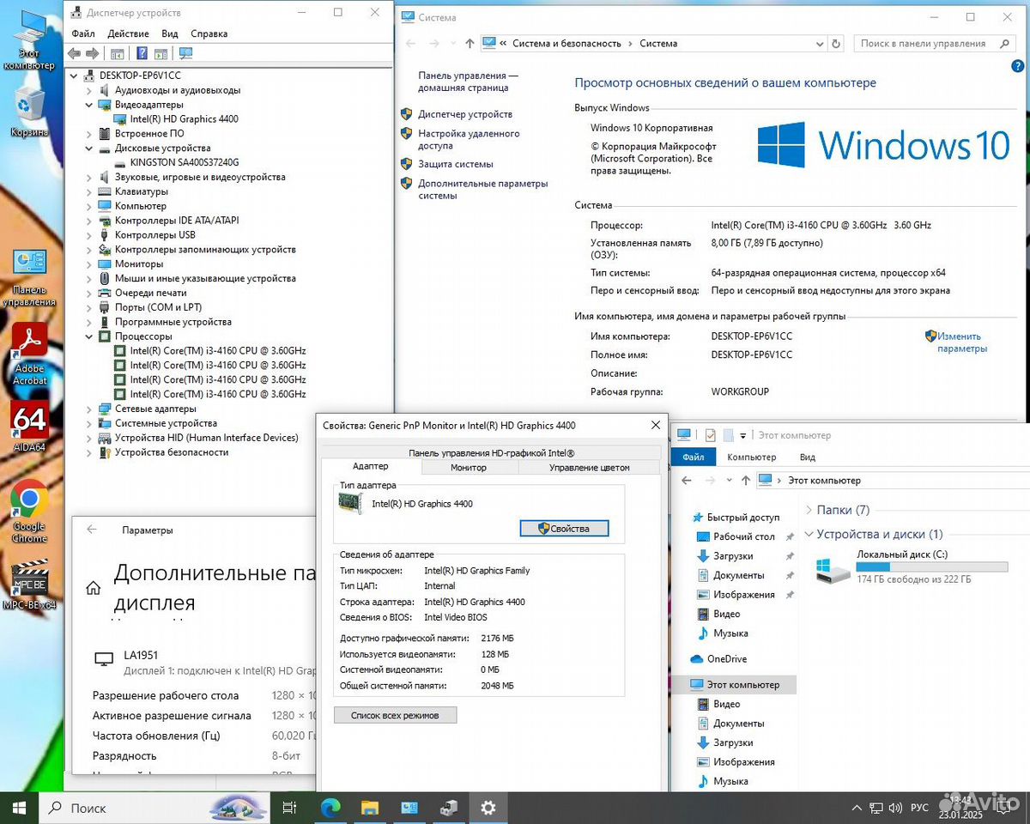
Task: Open Дополнительные параметры системы link
Action: [x=482, y=190]
